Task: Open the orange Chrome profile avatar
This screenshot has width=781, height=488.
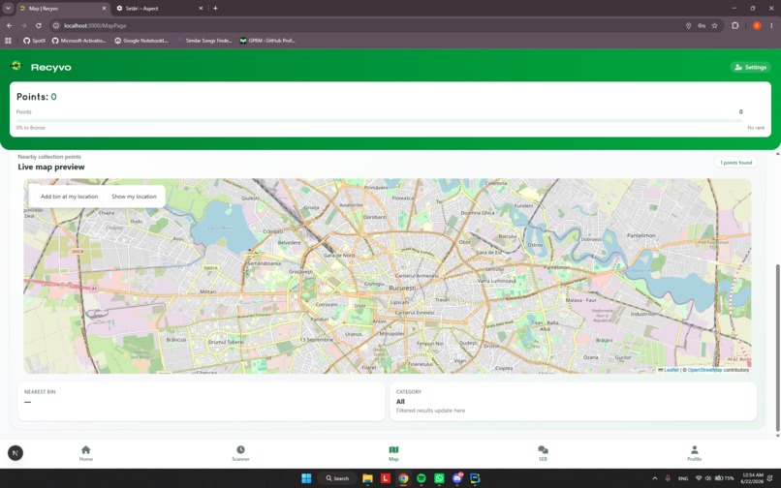Action: pos(757,25)
